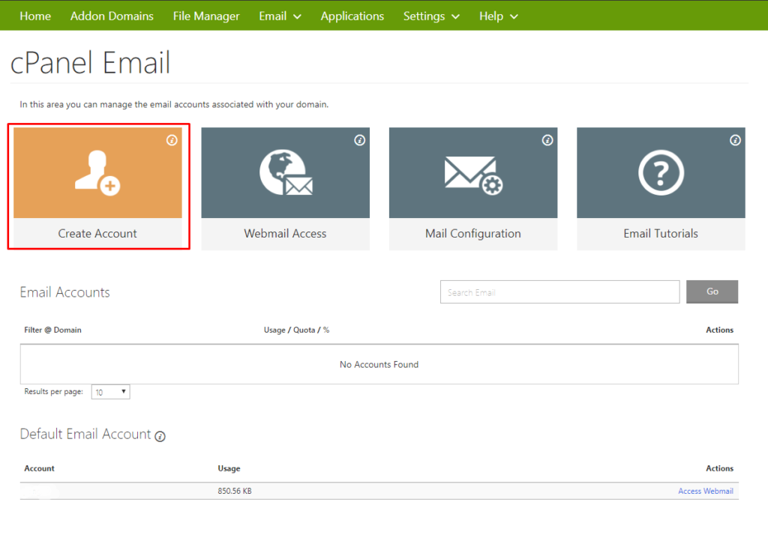Click the Filter @ Domain column header
The image size is (768, 541).
click(x=53, y=330)
